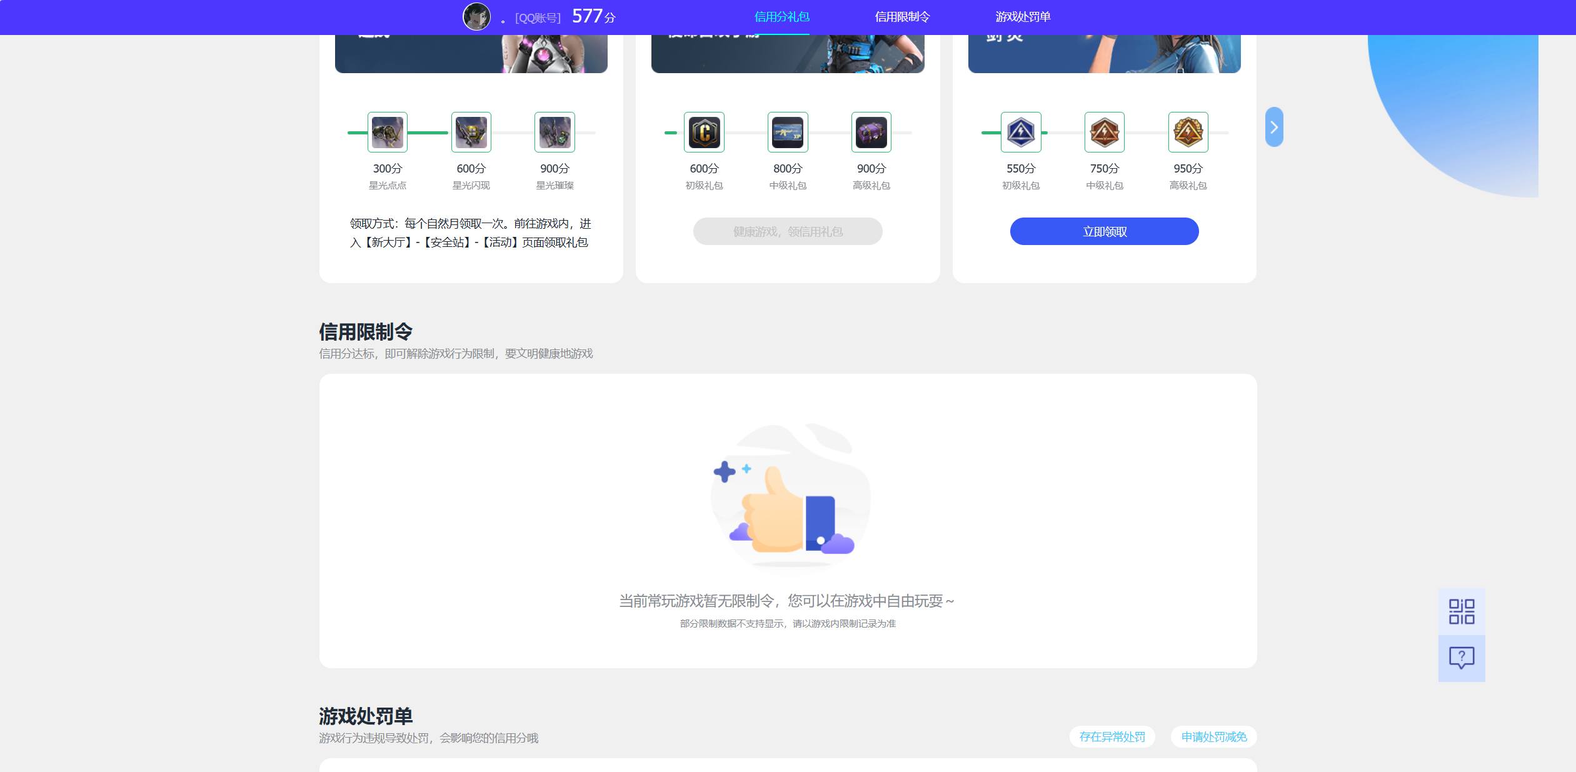Click the middle game card banner image

point(788,54)
